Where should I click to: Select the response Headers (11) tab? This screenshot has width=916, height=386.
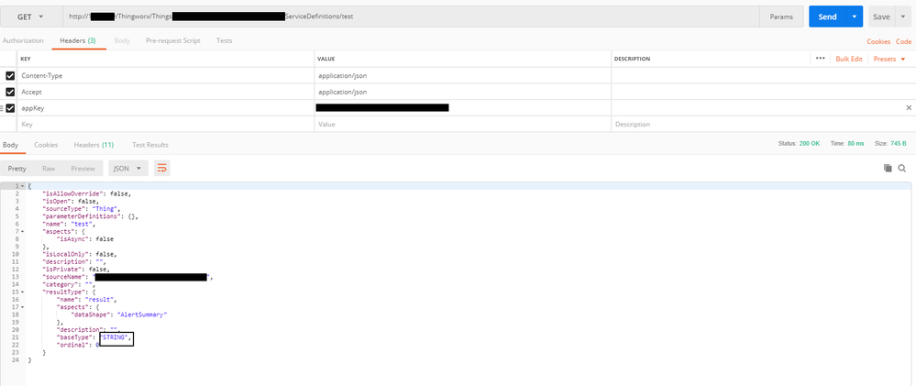(x=94, y=145)
